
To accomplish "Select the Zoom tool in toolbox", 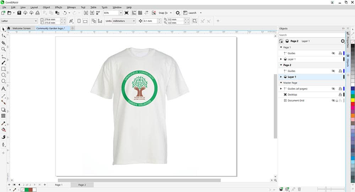I will pos(4,49).
